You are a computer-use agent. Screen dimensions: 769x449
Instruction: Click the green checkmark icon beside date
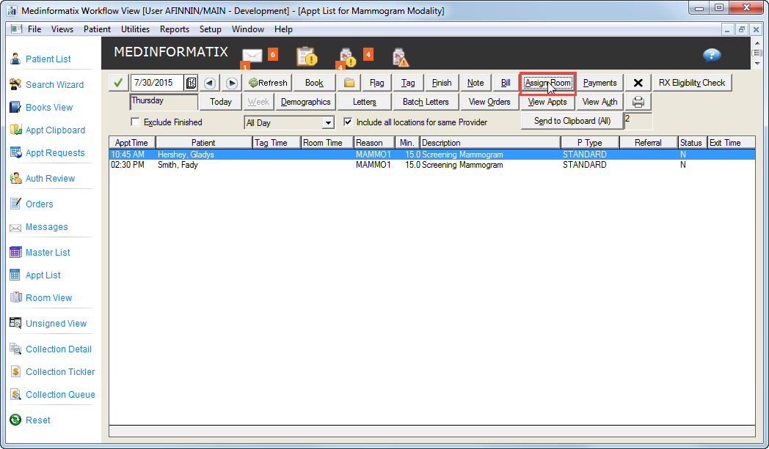[119, 83]
